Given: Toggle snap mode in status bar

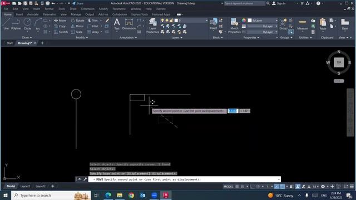Looking at the screenshot, I should (x=243, y=187).
